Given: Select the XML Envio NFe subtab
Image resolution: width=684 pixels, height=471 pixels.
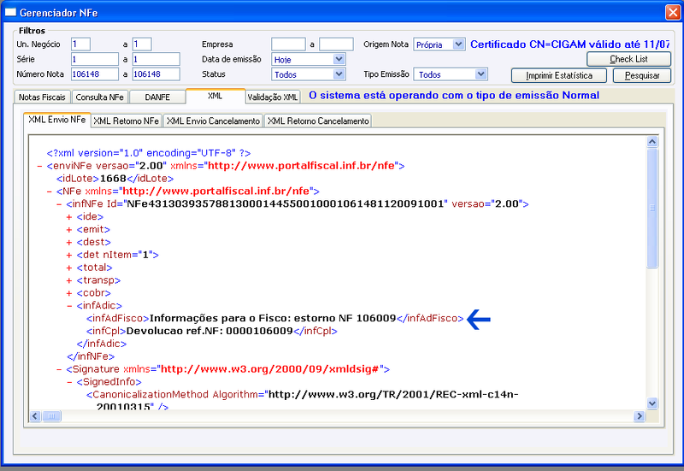Looking at the screenshot, I should [x=57, y=120].
